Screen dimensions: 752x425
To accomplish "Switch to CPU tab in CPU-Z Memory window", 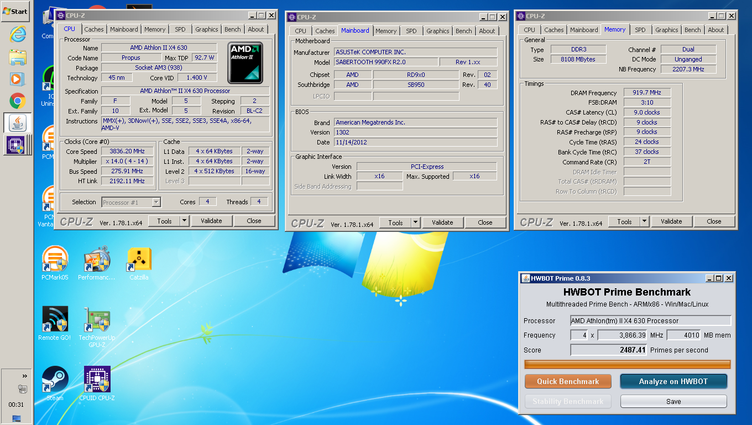I will coord(530,30).
